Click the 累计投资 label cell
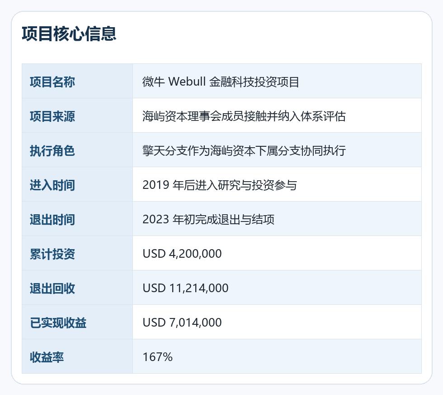Viewport: 443px width, 395px height. click(x=77, y=253)
